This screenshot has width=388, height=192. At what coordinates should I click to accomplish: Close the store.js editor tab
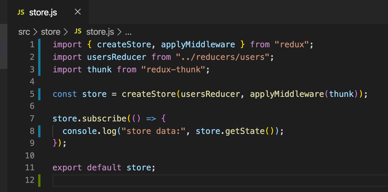point(77,12)
